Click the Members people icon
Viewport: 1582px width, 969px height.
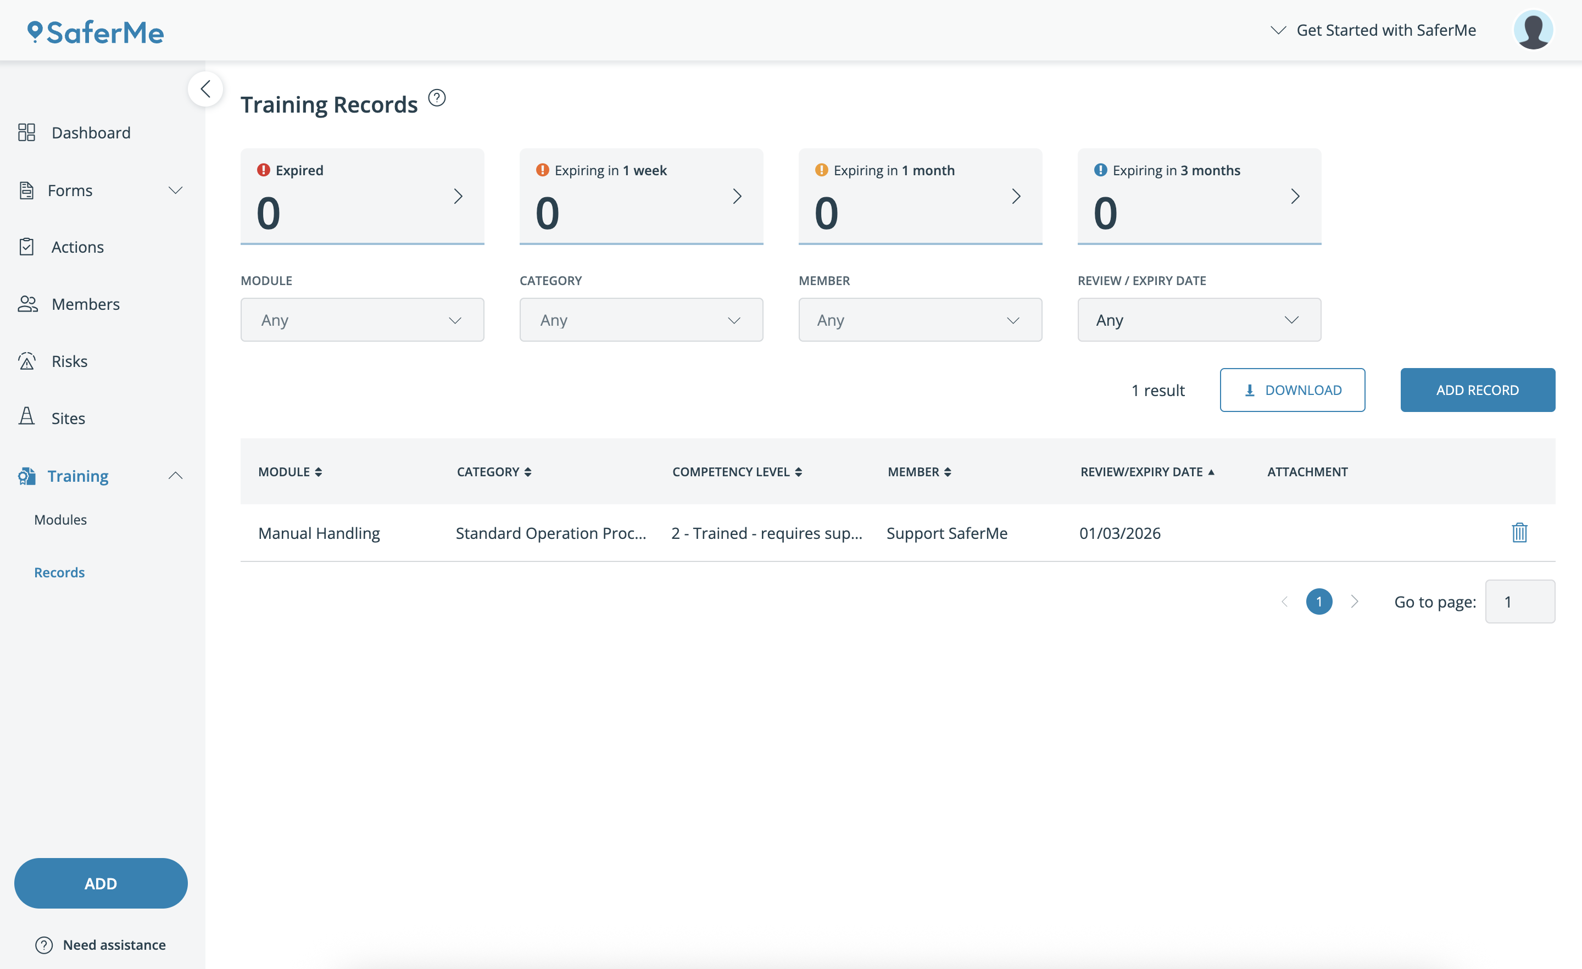(27, 304)
